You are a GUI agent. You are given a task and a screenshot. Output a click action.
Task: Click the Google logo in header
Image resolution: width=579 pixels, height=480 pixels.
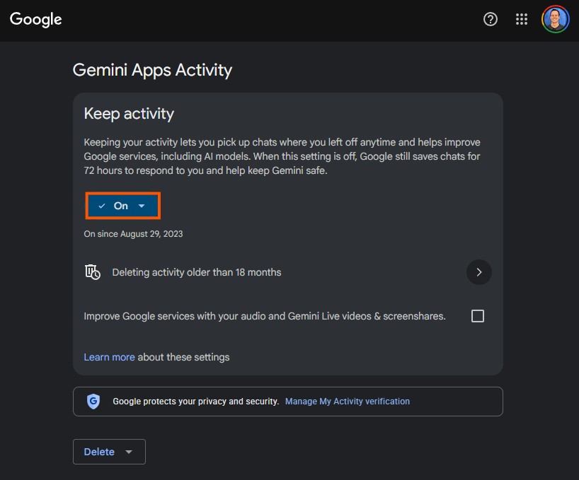pyautogui.click(x=36, y=20)
